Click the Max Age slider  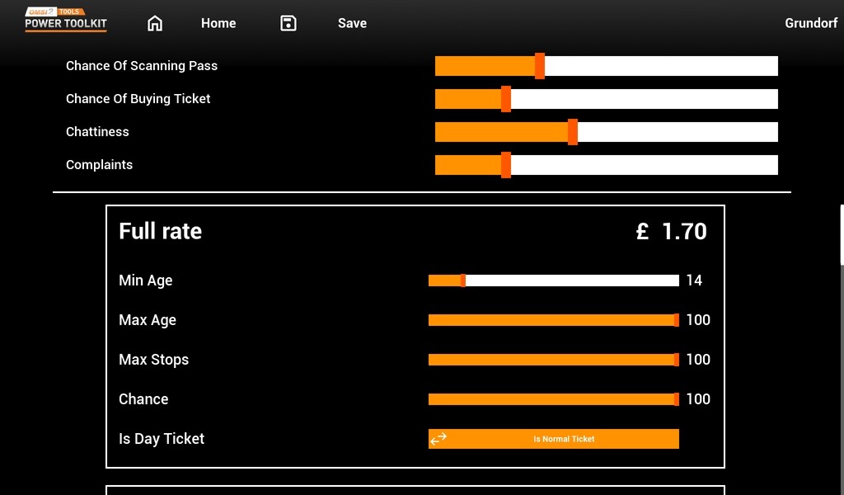[x=552, y=319]
